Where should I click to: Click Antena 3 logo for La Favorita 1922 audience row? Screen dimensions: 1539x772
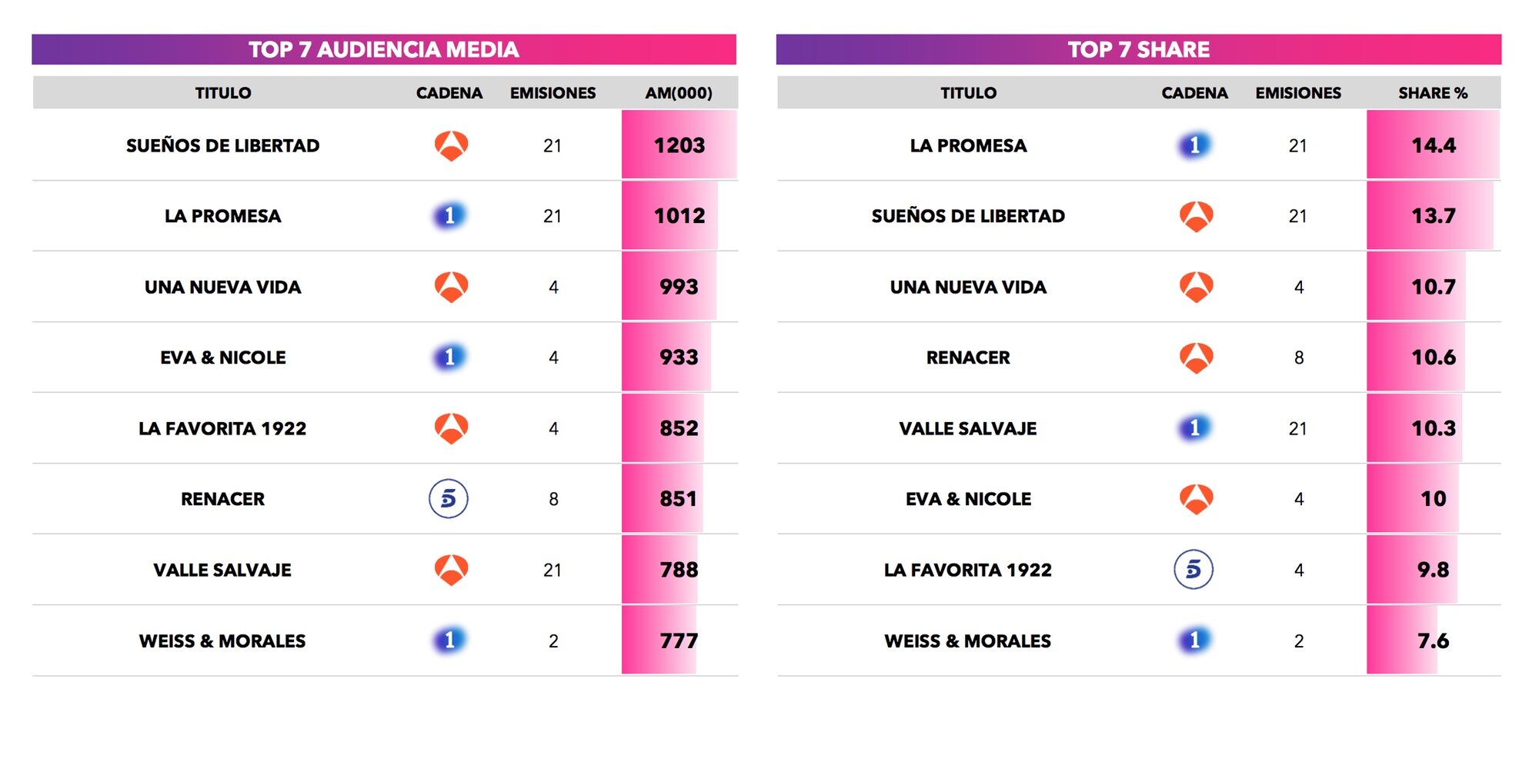pyautogui.click(x=452, y=428)
